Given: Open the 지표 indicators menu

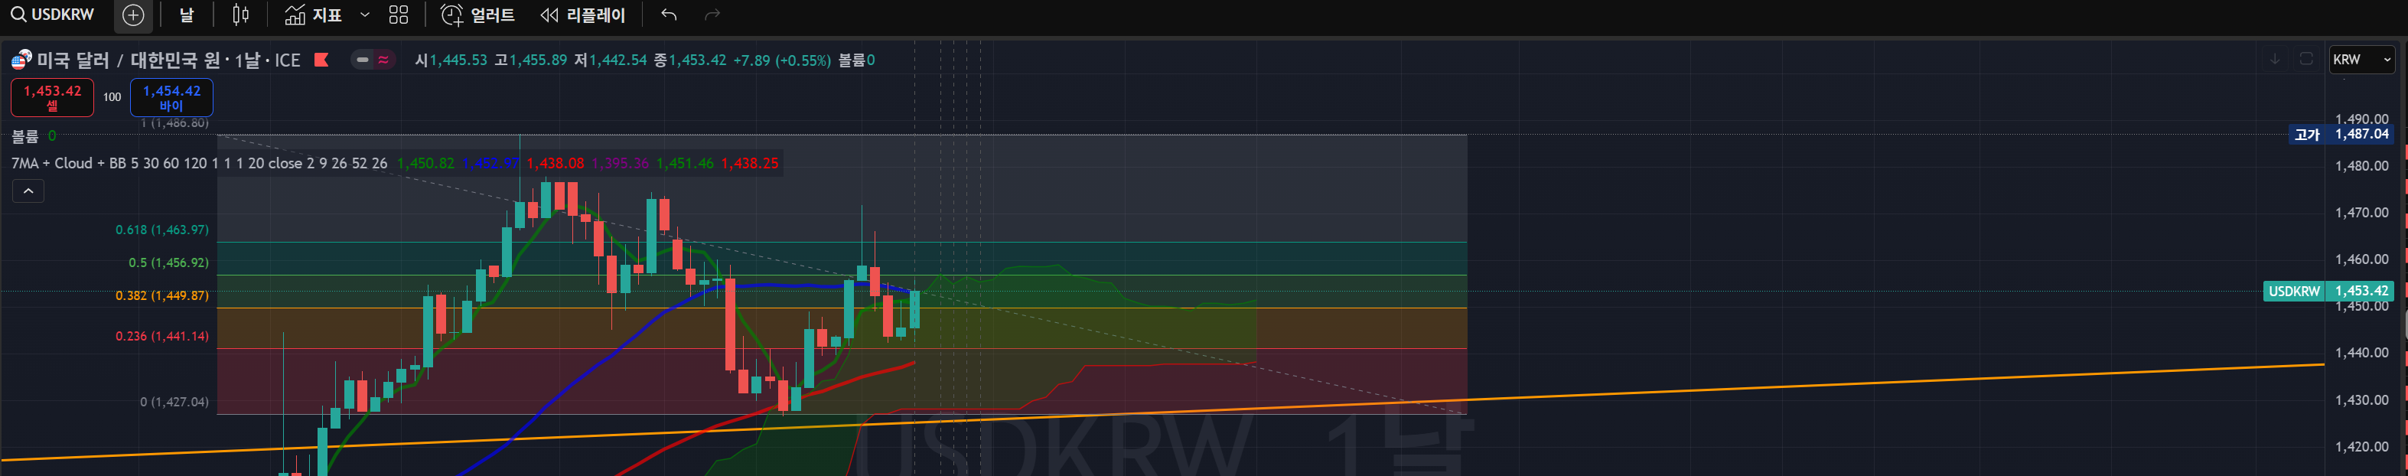Looking at the screenshot, I should (x=314, y=15).
